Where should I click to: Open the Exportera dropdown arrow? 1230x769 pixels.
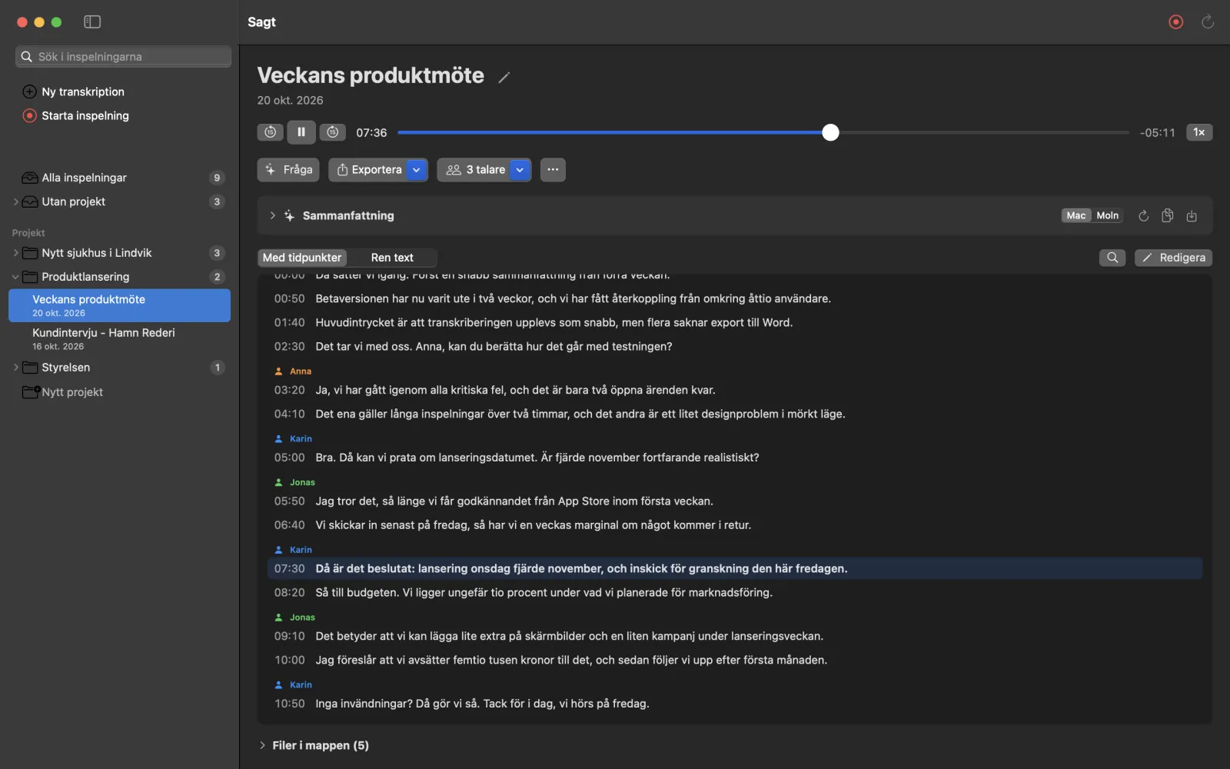[x=417, y=170]
